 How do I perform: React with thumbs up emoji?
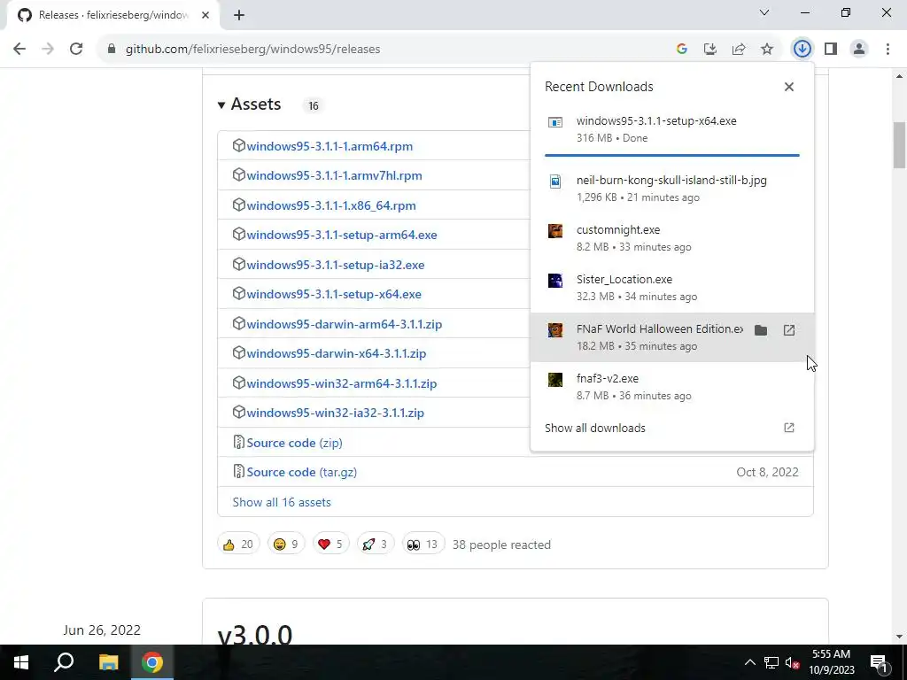(238, 545)
